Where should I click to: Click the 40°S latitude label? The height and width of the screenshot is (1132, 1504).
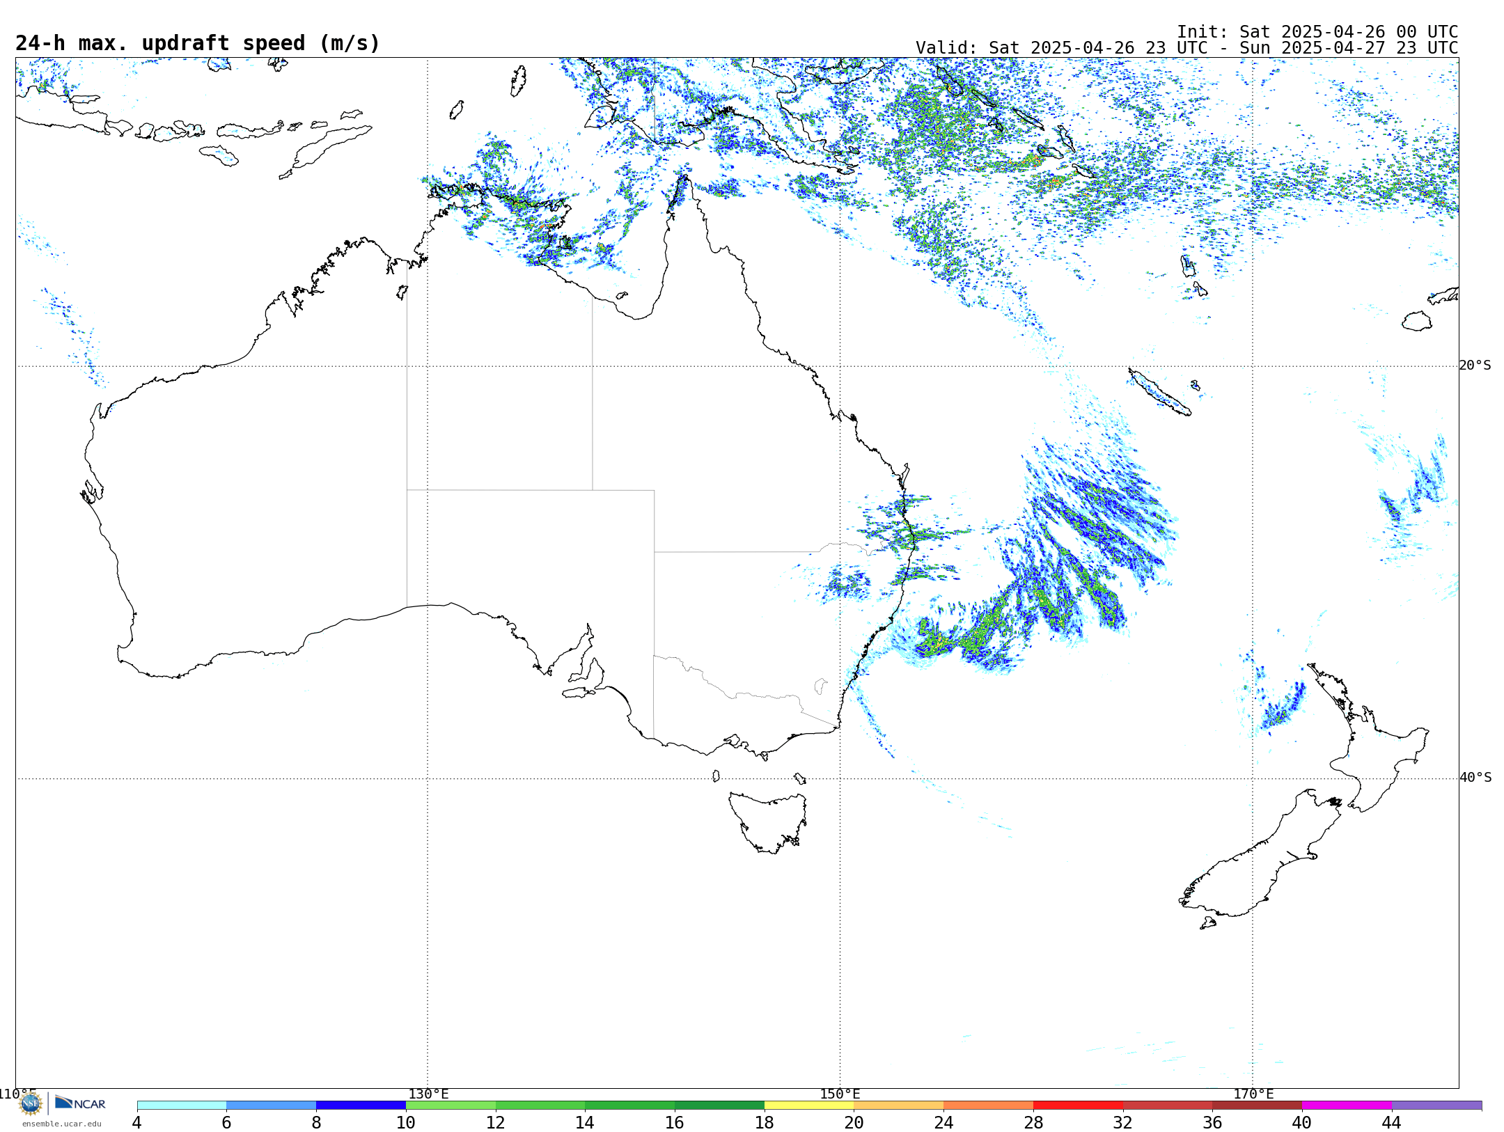click(x=1475, y=778)
